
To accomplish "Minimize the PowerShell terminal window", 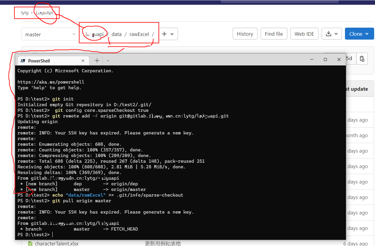I will point(312,59).
